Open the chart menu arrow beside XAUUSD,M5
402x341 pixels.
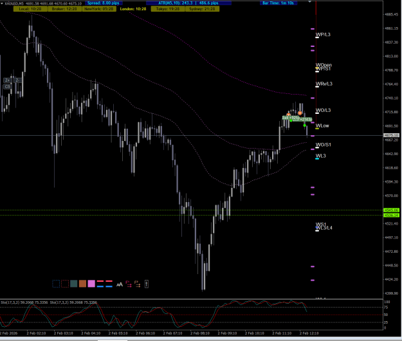pyautogui.click(x=2, y=3)
